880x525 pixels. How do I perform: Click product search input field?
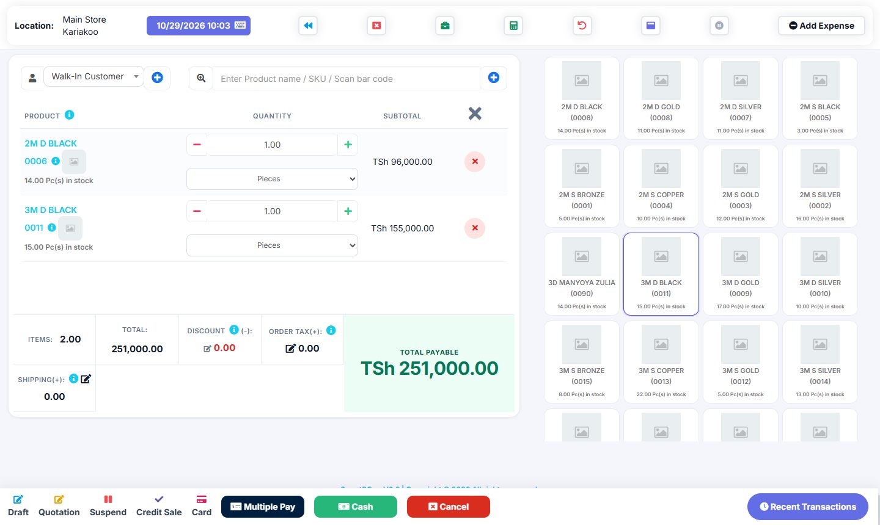tap(346, 78)
